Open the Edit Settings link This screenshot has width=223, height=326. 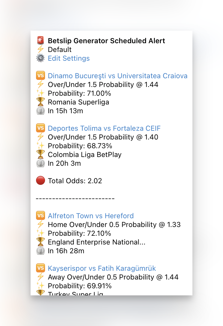[69, 58]
